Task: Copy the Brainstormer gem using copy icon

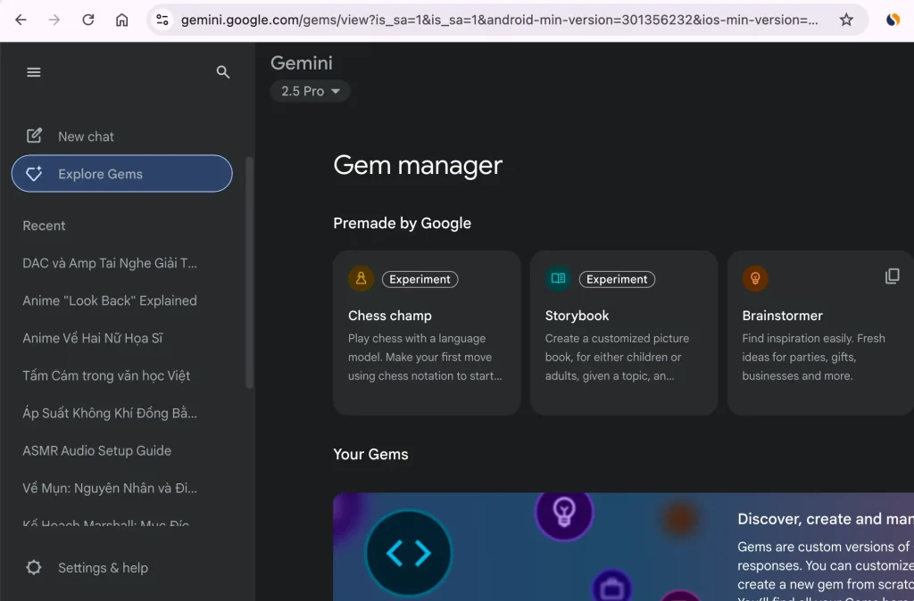Action: point(893,276)
